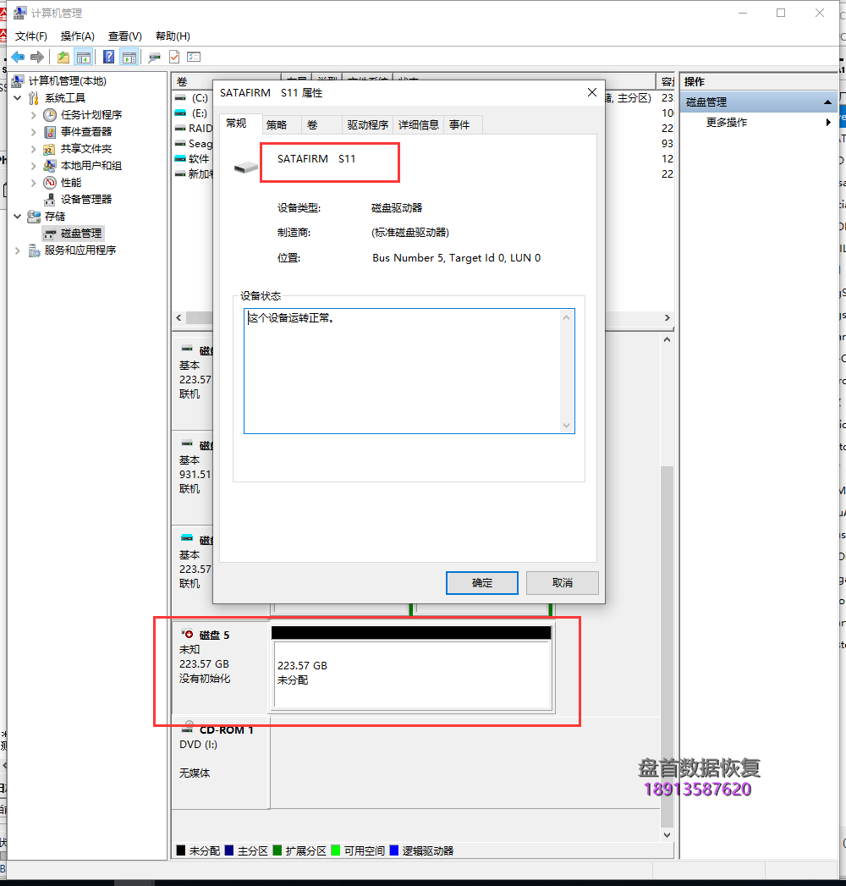Click the rescan/connect disk toolbar icon

(154, 58)
